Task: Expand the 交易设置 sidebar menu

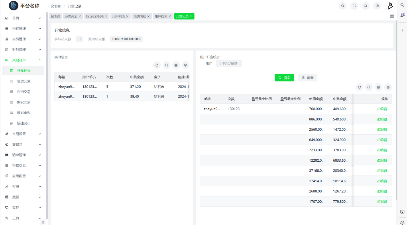Action: coord(23,134)
